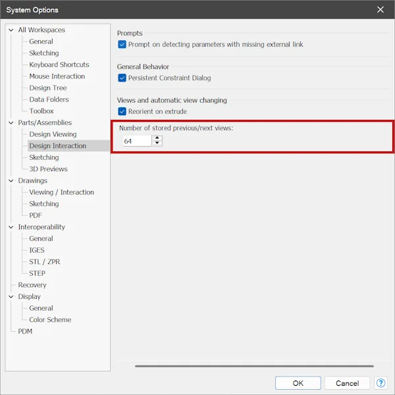Select General under Display
Viewport: 395px width, 395px height.
[x=41, y=308]
